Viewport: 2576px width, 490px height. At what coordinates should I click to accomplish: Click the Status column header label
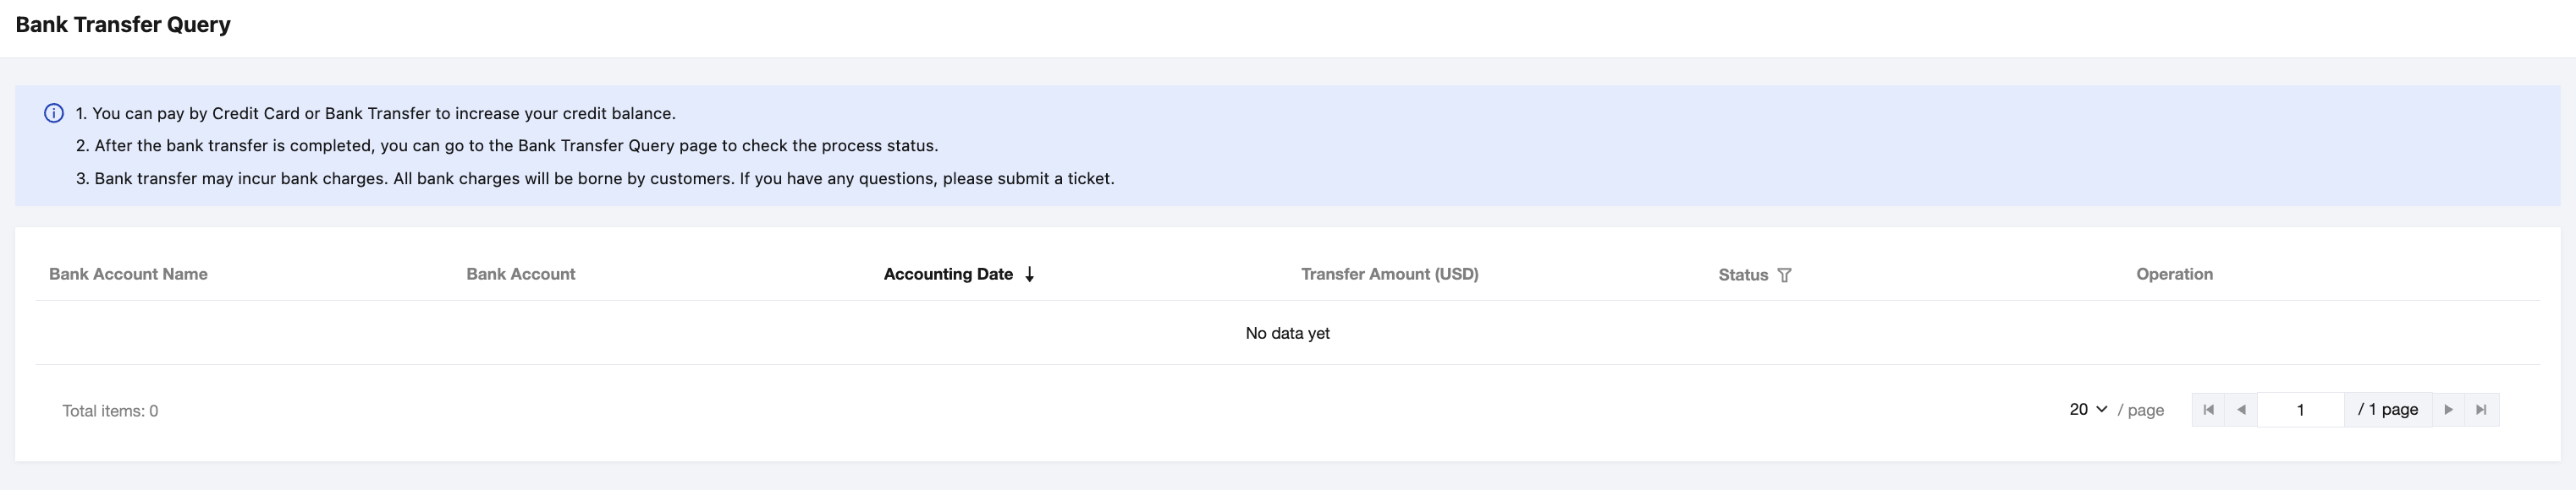[x=1743, y=275]
